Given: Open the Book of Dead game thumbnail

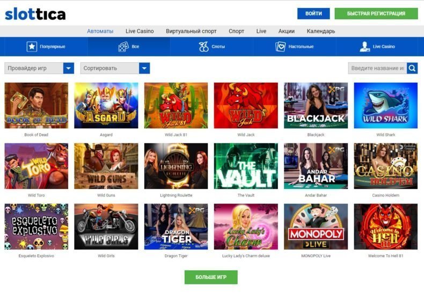Looking at the screenshot, I should (x=36, y=105).
